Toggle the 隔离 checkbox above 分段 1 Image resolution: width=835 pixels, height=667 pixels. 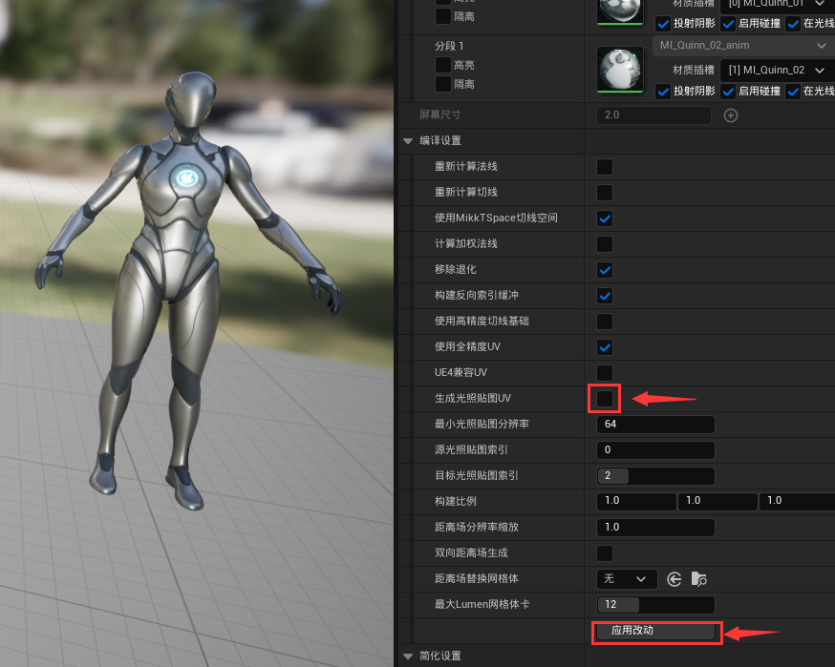[x=443, y=16]
